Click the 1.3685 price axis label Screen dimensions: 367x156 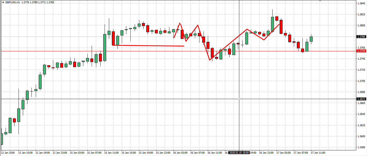click(361, 92)
